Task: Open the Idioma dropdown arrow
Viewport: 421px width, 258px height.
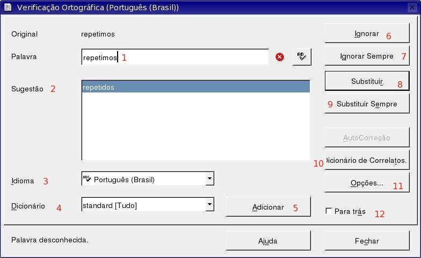Action: [209, 178]
